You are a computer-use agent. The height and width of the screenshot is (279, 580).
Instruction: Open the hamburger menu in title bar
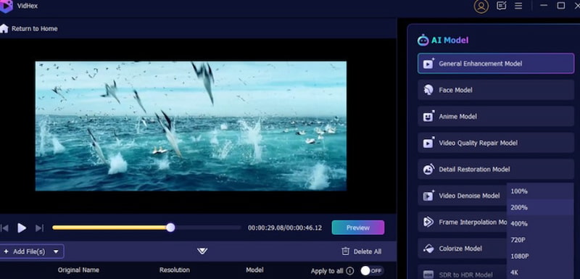click(518, 6)
